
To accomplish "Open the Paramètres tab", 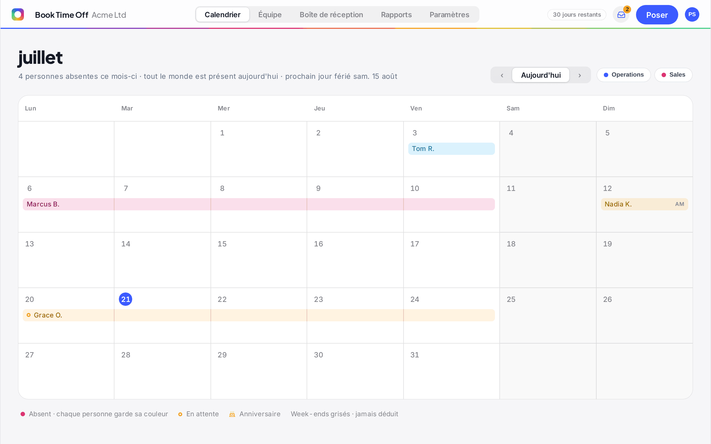I will click(449, 15).
